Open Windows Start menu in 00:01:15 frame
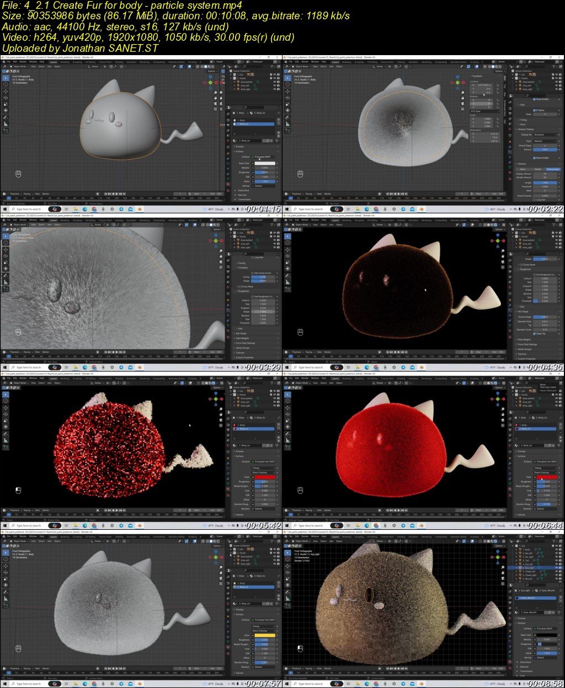565x688 pixels. (x=5, y=209)
